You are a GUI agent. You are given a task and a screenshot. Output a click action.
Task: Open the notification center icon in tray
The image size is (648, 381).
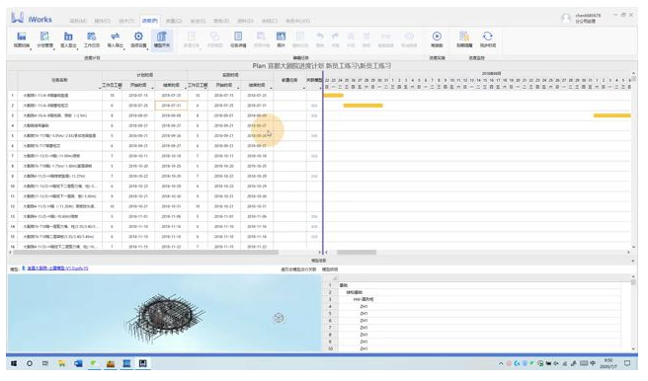(x=627, y=363)
